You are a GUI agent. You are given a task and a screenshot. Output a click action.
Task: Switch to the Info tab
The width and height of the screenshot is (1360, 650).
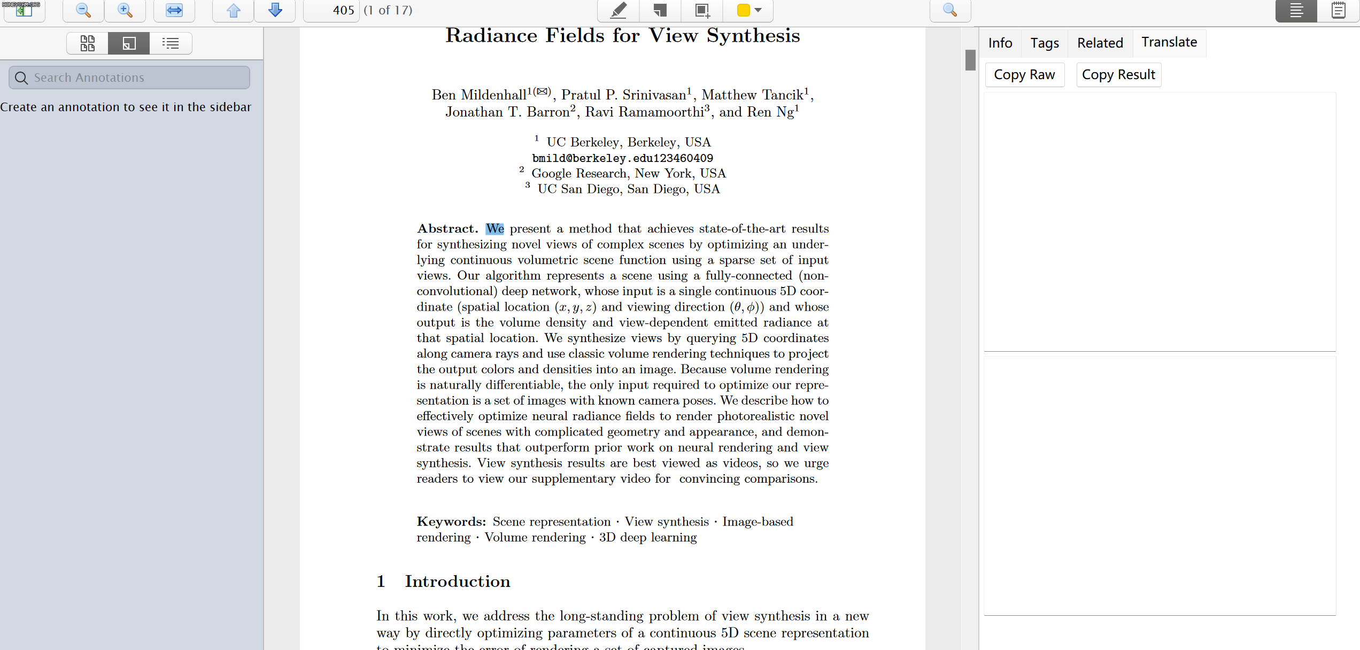(1000, 43)
